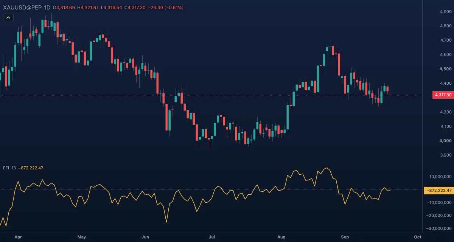Click the 4,400 price axis label

pyautogui.click(x=446, y=84)
